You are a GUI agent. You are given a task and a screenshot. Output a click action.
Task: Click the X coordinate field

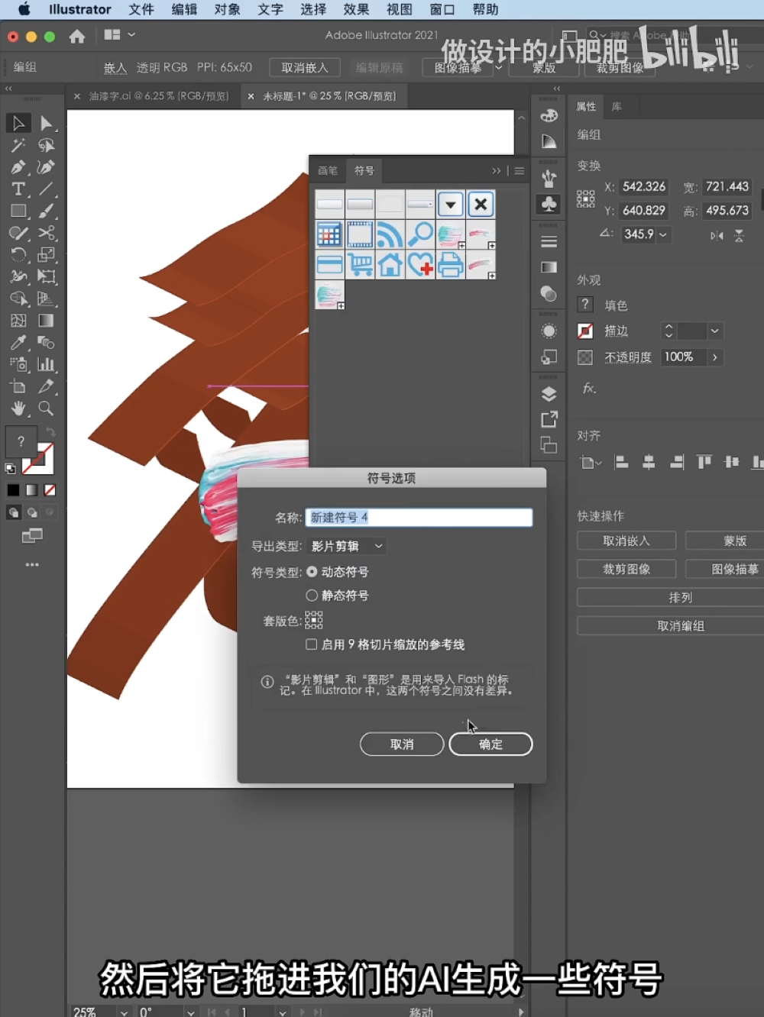(x=644, y=186)
